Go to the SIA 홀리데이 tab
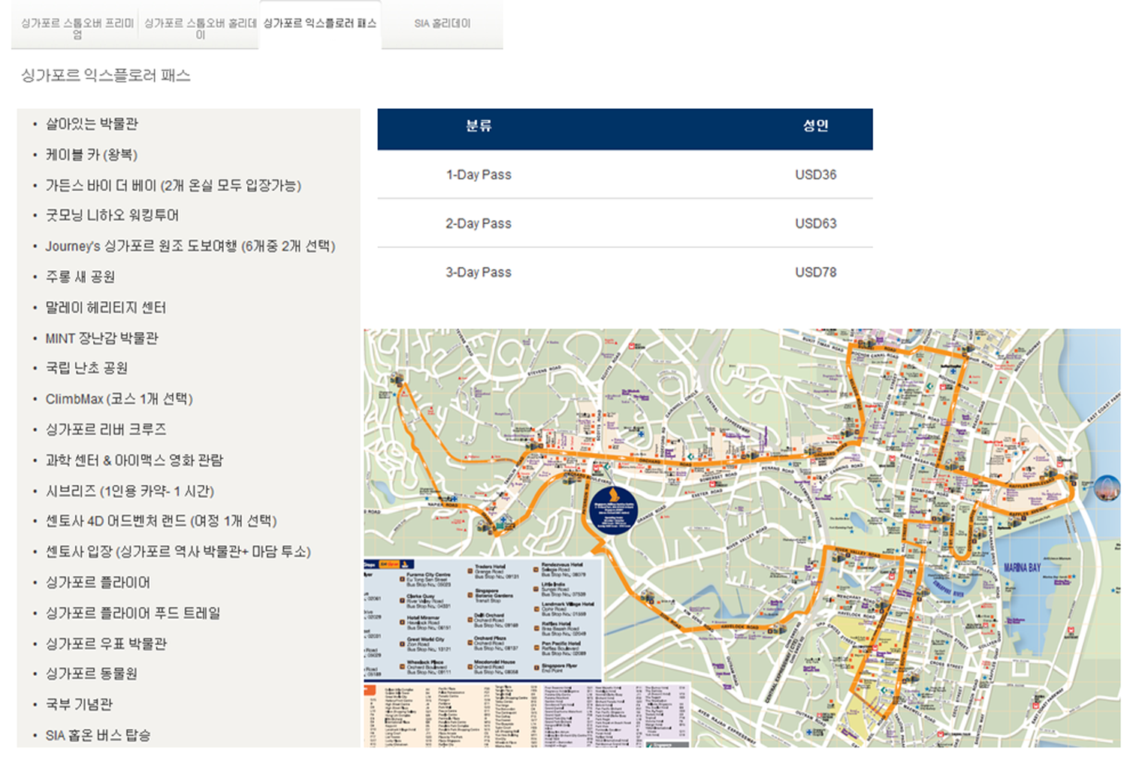Viewport: 1130px width, 769px height. (x=442, y=24)
